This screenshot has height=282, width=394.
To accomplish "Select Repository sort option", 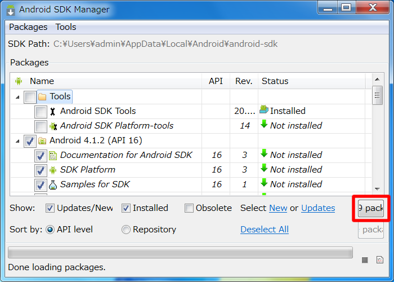I will (x=126, y=230).
